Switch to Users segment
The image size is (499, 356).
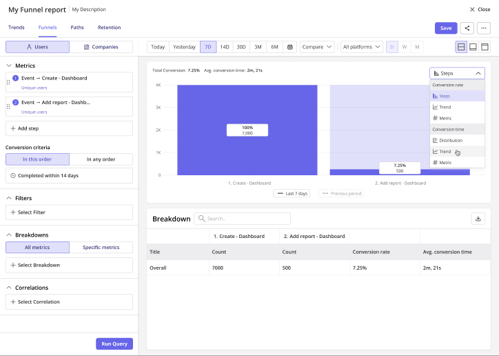37,47
